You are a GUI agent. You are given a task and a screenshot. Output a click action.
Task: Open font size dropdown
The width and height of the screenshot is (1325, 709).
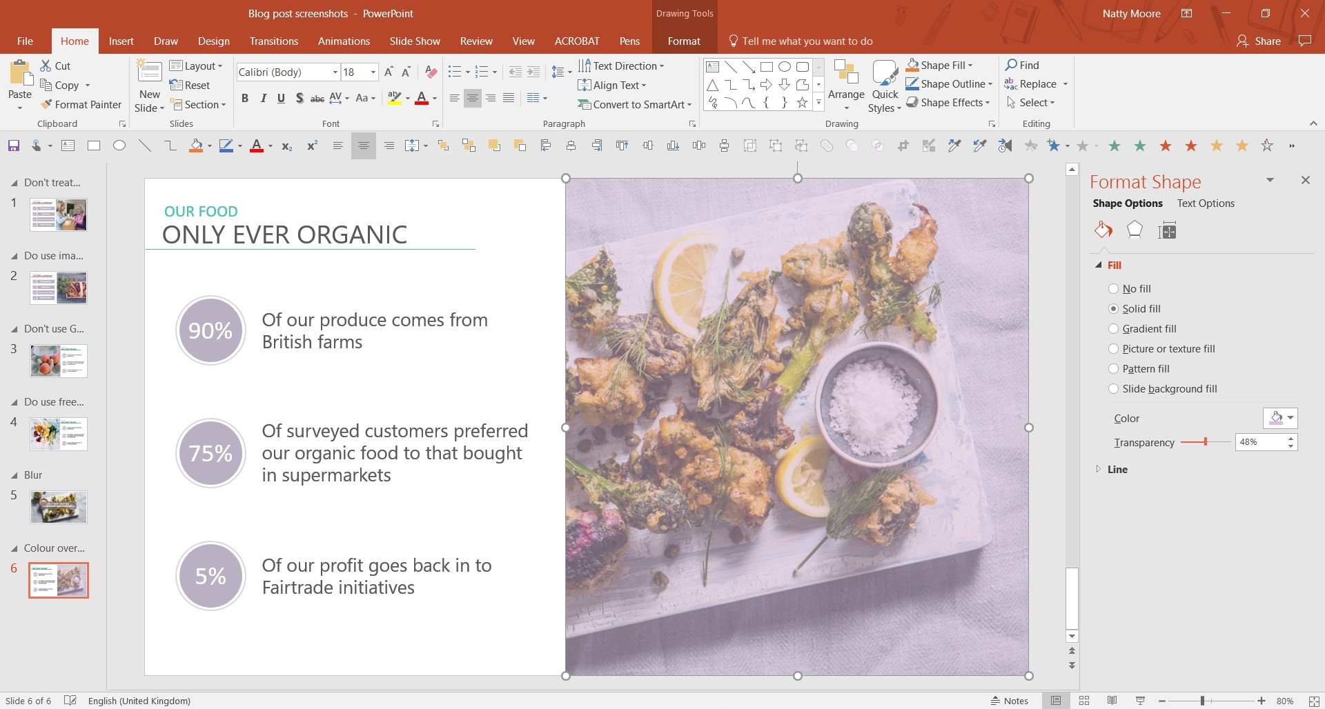pos(373,72)
